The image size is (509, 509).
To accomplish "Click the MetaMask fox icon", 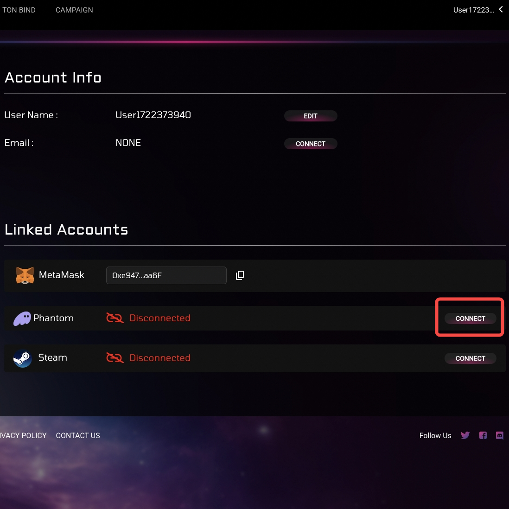I will tap(25, 275).
